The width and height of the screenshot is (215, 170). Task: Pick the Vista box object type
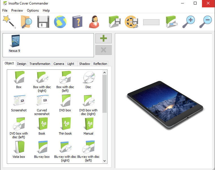click(19, 149)
